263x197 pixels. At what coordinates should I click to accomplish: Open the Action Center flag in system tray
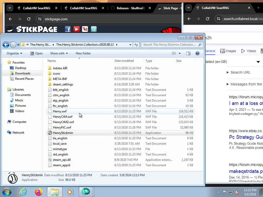click(x=224, y=192)
